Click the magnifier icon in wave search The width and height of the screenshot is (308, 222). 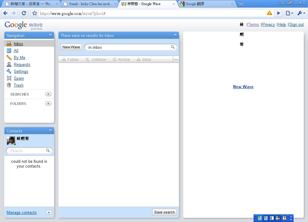click(173, 47)
